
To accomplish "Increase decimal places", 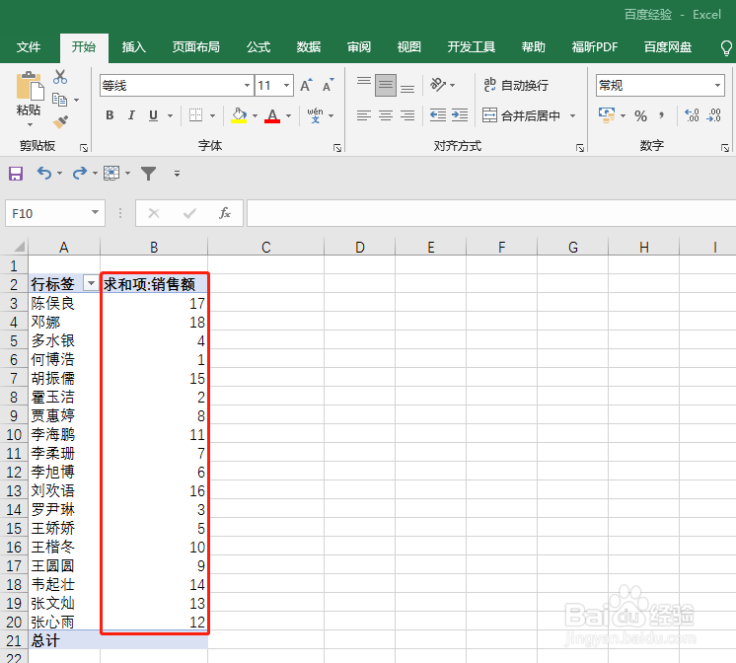I will pyautogui.click(x=692, y=115).
